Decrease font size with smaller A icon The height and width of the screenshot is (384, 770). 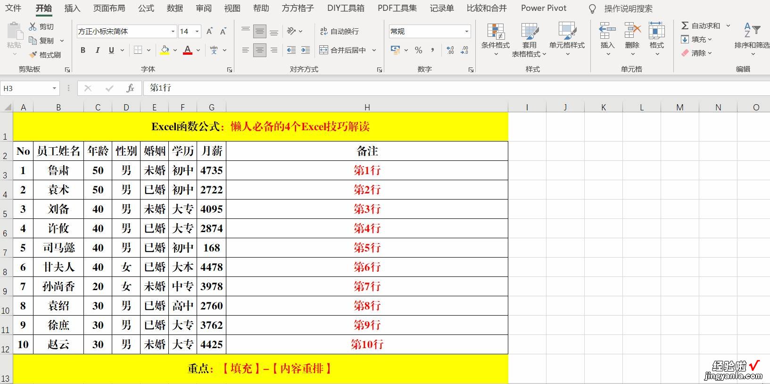point(224,31)
